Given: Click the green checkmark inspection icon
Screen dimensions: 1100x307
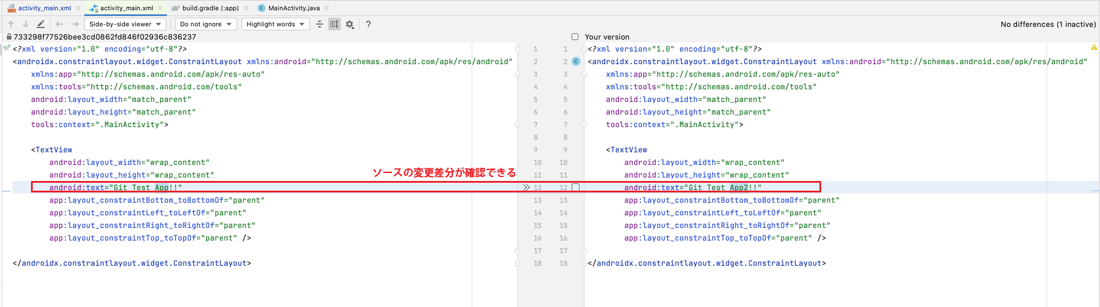Looking at the screenshot, I should pos(7,48).
